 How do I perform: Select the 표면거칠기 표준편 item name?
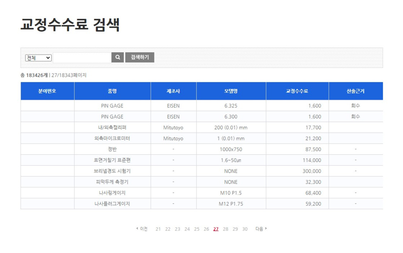(x=112, y=160)
